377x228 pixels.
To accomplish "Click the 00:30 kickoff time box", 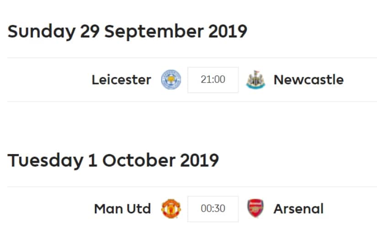I will (x=213, y=209).
